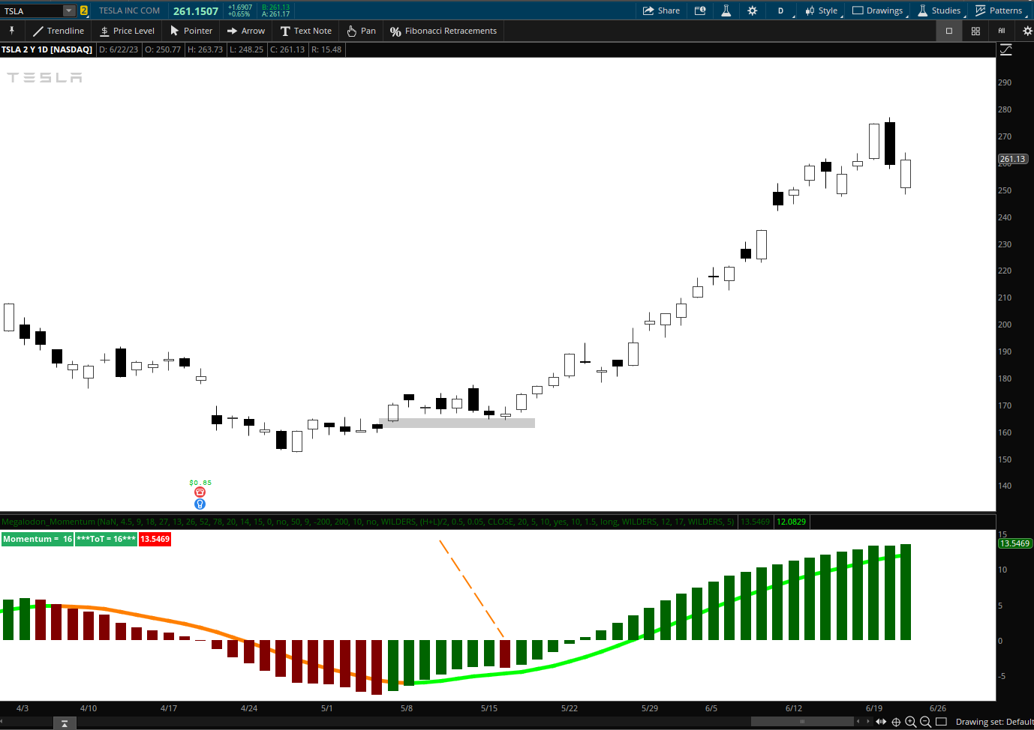The image size is (1034, 730).
Task: Click the 261.1507 last price display
Action: pos(196,10)
